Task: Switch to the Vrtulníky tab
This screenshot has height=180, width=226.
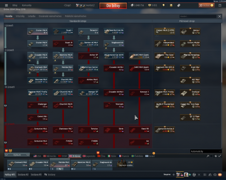Action: [x=20, y=16]
